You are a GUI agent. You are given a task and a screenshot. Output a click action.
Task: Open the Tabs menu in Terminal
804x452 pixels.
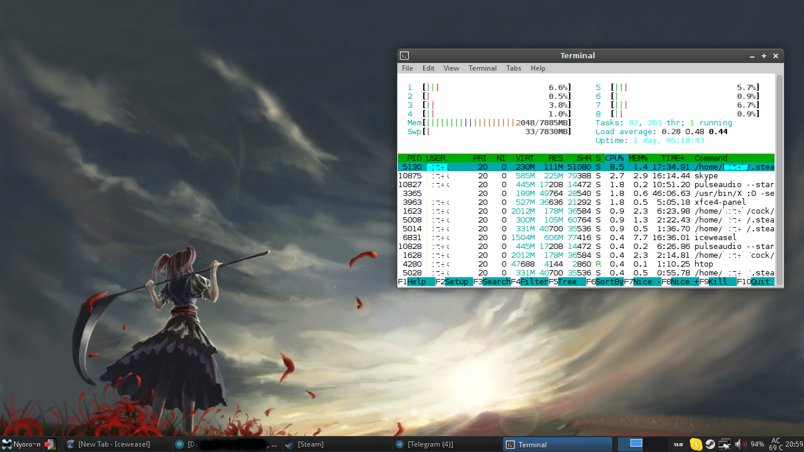pyautogui.click(x=514, y=68)
